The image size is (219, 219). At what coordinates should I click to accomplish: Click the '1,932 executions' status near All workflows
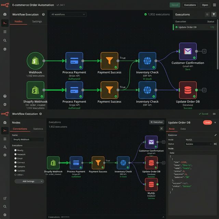157,14
